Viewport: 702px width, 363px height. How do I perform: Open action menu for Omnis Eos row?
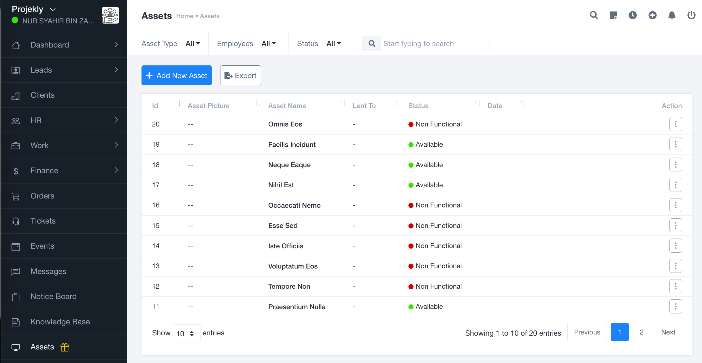click(x=675, y=124)
